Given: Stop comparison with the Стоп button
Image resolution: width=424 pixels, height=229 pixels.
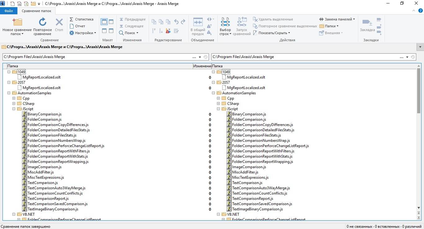Looking at the screenshot, I should [x=59, y=25].
